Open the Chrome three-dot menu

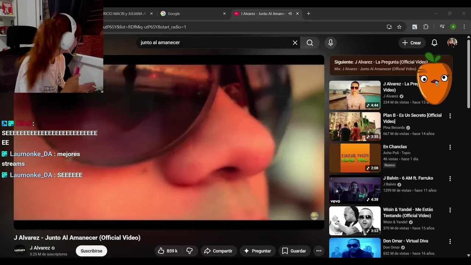pos(464,27)
